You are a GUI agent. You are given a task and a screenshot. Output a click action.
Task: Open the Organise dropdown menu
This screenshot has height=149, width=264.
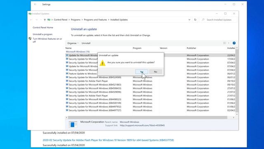click(x=73, y=43)
